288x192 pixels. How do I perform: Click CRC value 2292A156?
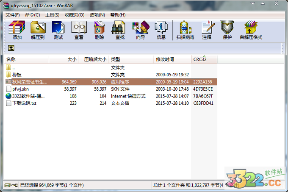click(x=202, y=82)
